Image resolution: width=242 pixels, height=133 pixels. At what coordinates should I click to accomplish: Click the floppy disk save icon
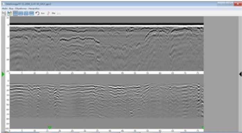click(x=4, y=13)
